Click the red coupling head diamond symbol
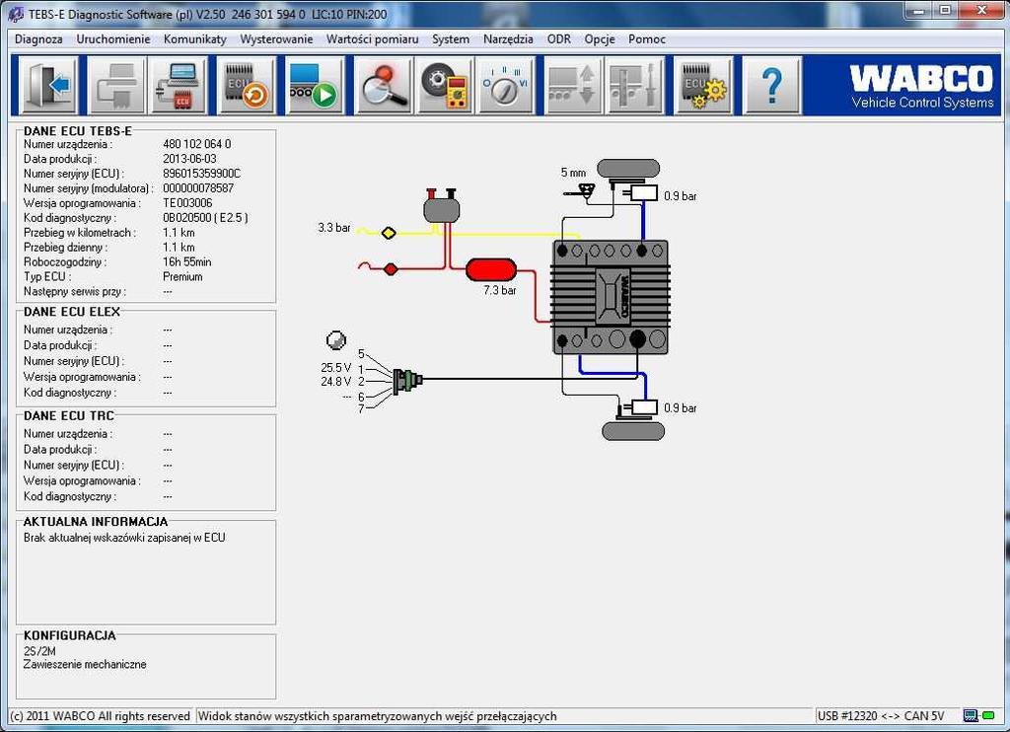The image size is (1010, 732). coord(391,268)
